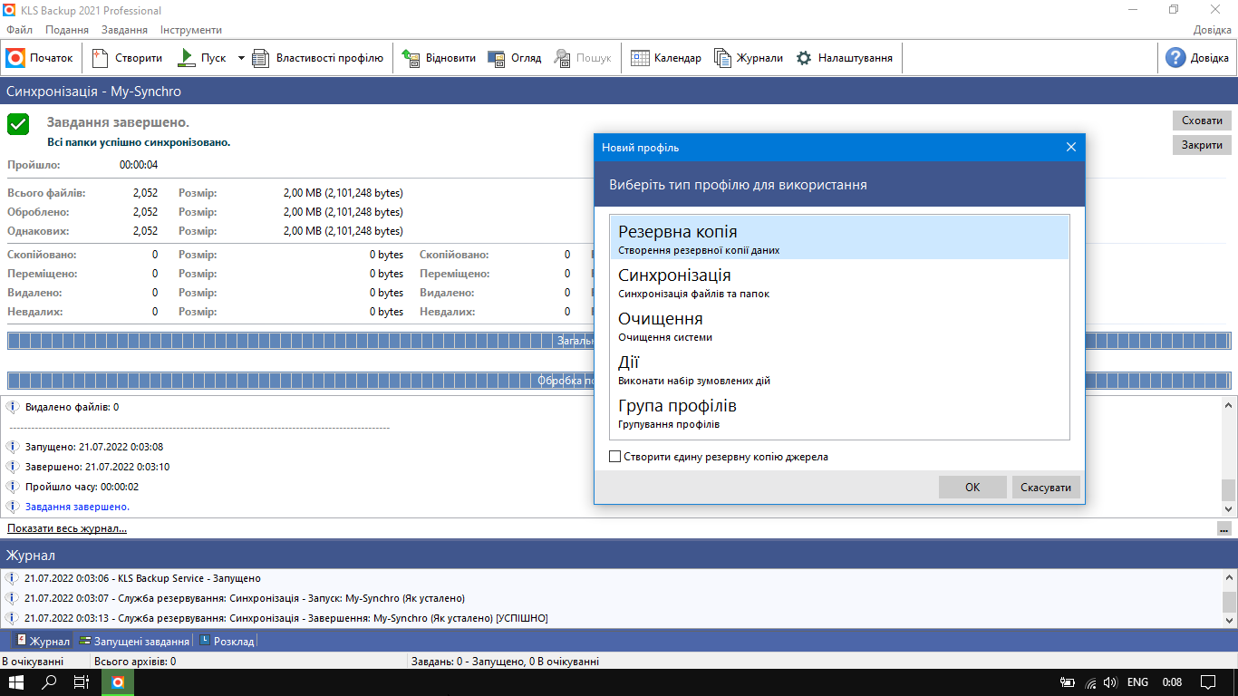Click the Закрити button

[1202, 145]
